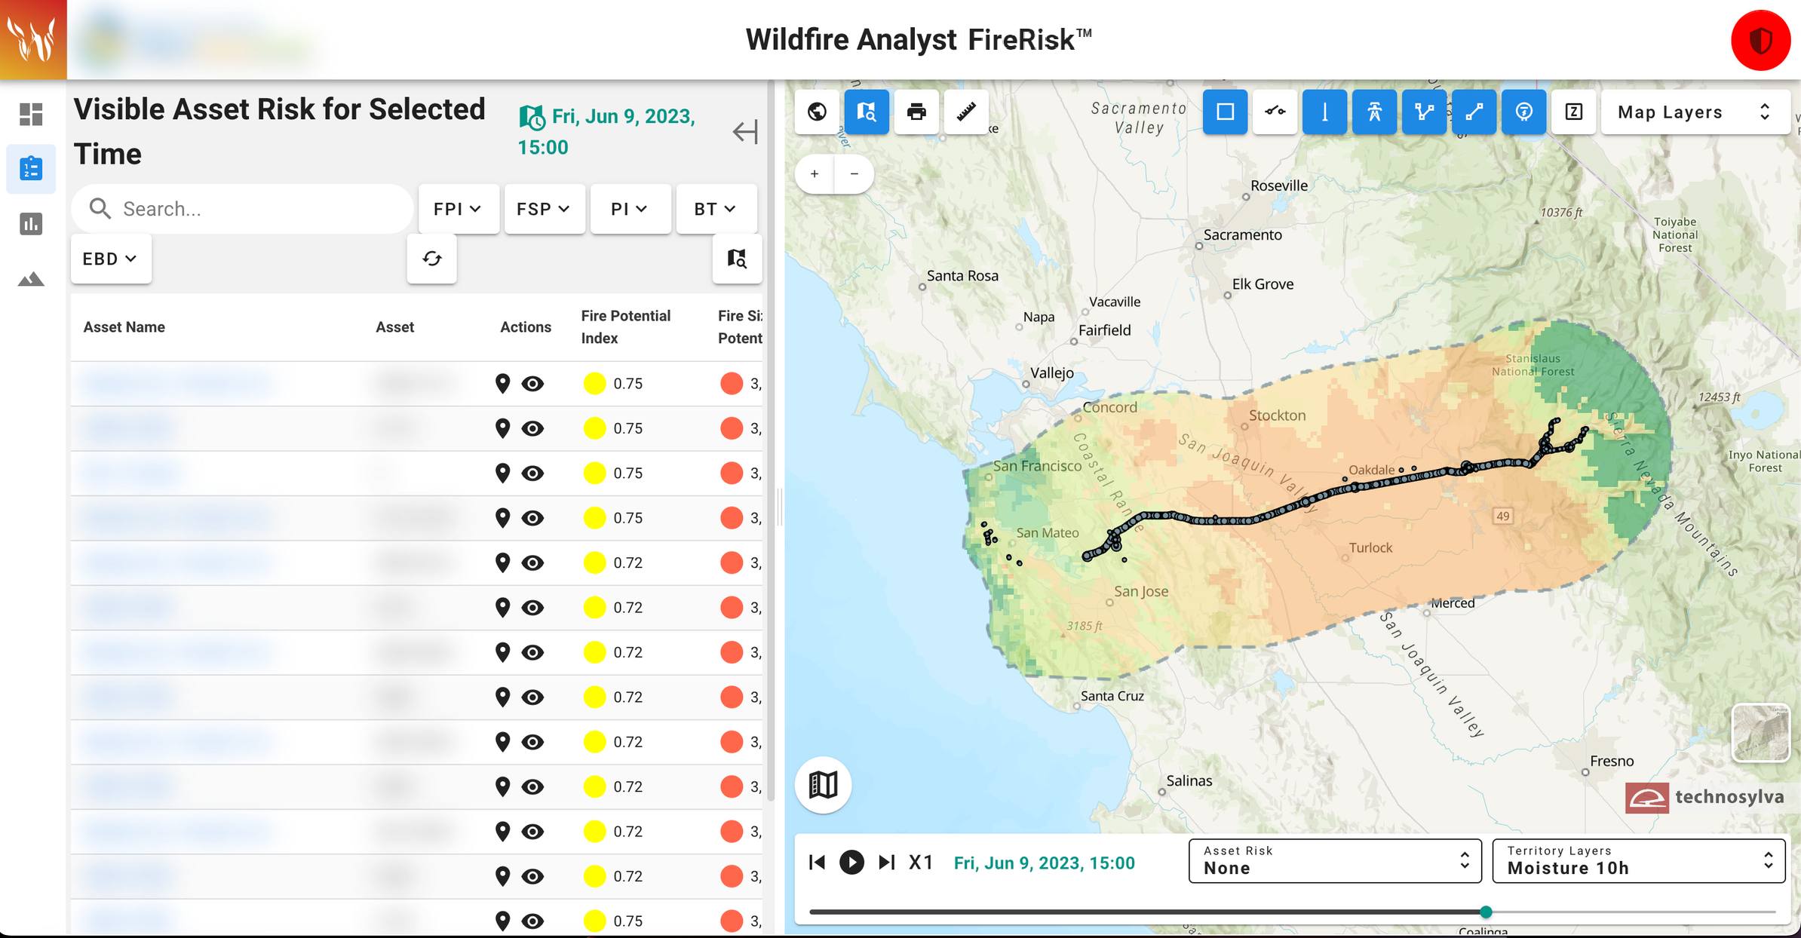Click the map zoom in plus button

(x=815, y=174)
